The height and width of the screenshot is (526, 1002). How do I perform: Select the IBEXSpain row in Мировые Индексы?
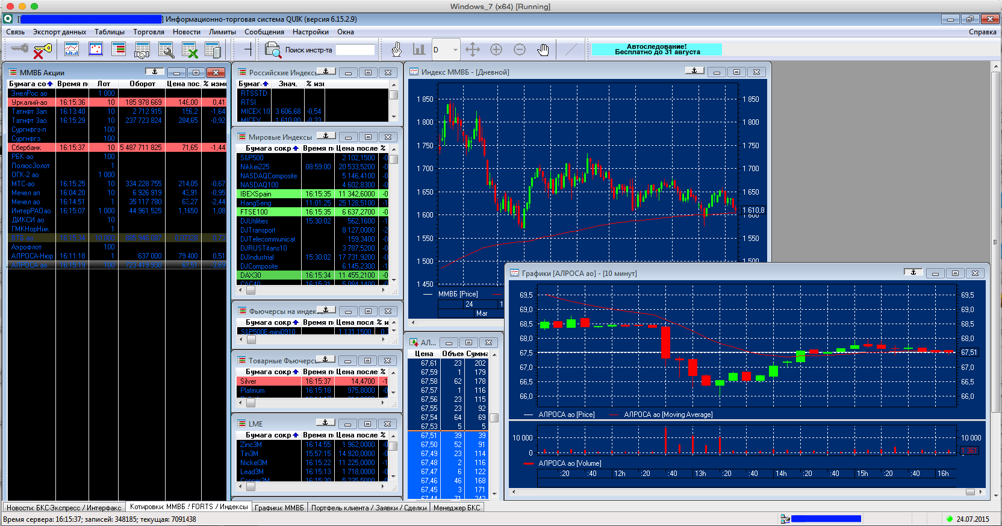[313, 194]
